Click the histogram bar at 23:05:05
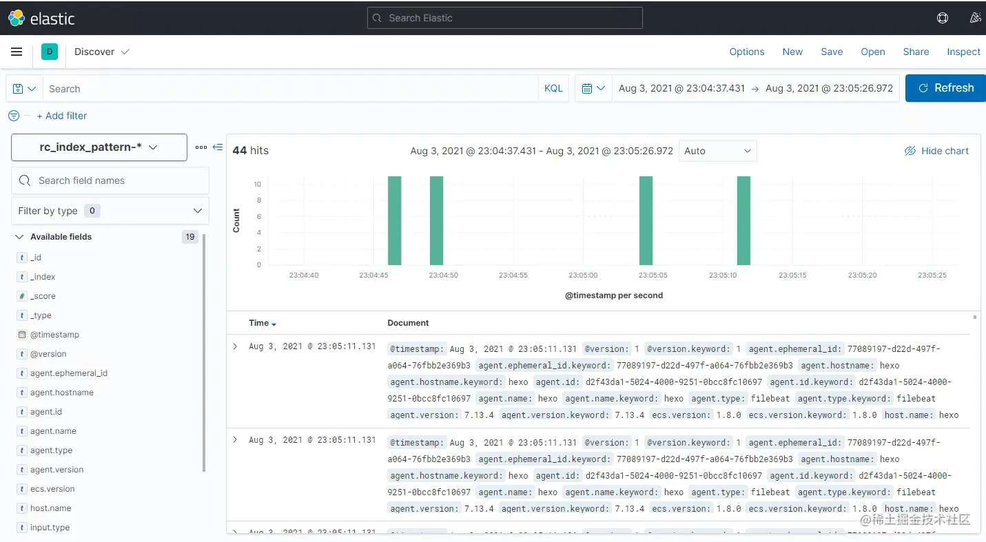This screenshot has width=986, height=542. point(646,220)
